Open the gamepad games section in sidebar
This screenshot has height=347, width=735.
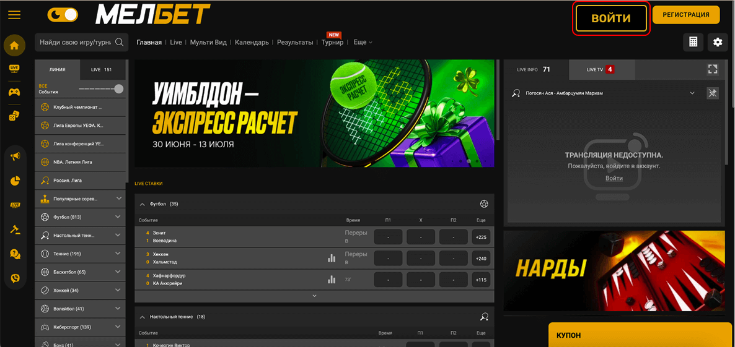pyautogui.click(x=14, y=92)
